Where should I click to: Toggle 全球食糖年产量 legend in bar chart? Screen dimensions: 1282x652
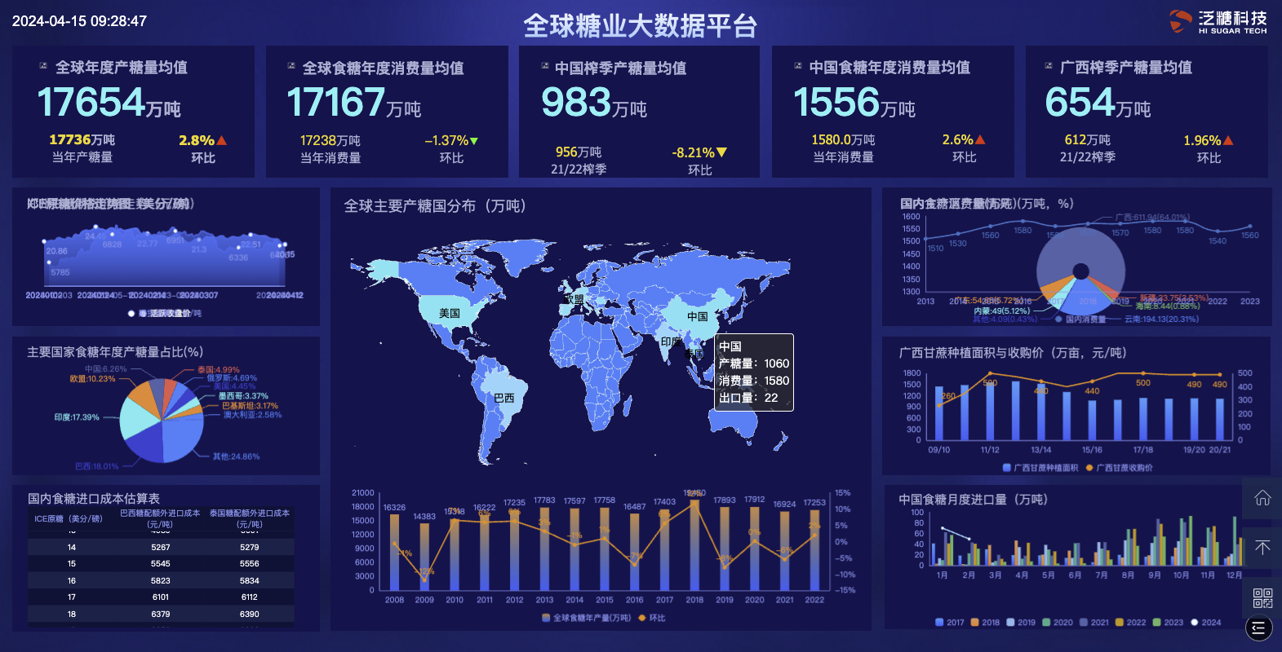(x=586, y=618)
